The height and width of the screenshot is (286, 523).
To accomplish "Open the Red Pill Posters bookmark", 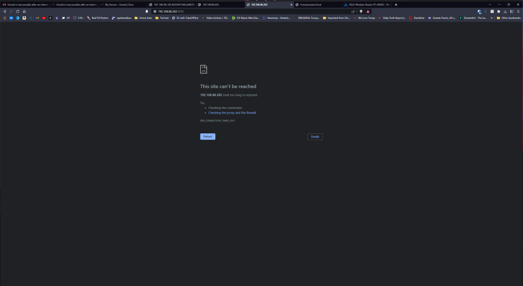I will (x=98, y=18).
